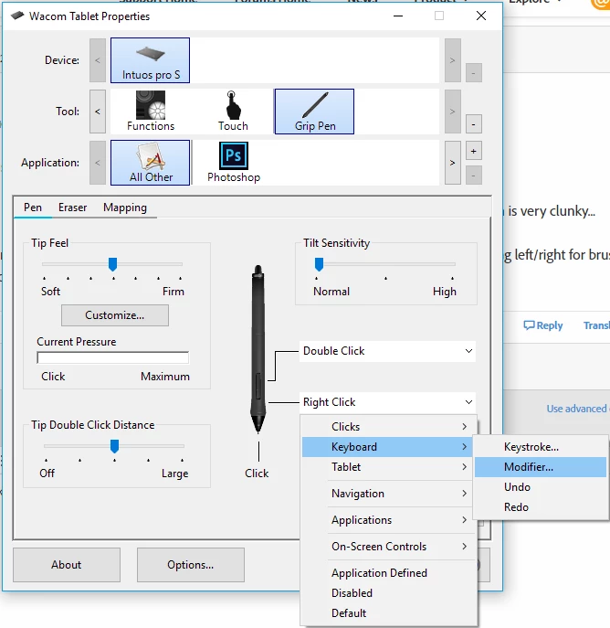Close the Wacom Tablet Properties window
Viewport: 610px width, 628px height.
pos(481,16)
